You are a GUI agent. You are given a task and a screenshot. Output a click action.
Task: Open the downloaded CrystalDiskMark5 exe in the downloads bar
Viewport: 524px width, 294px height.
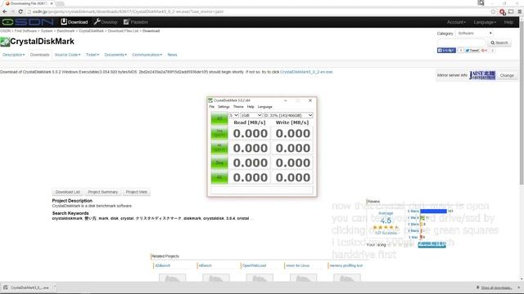click(x=29, y=287)
